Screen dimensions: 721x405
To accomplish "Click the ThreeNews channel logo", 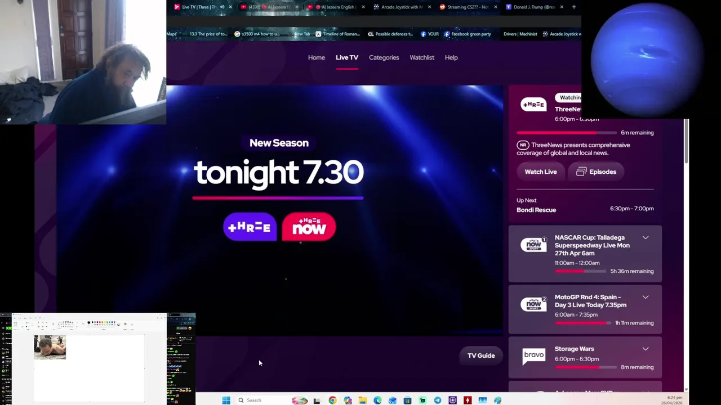I will coord(533,105).
